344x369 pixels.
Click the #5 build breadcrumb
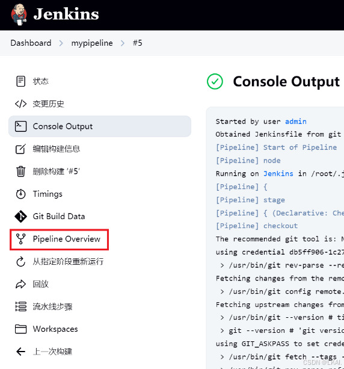pyautogui.click(x=138, y=43)
